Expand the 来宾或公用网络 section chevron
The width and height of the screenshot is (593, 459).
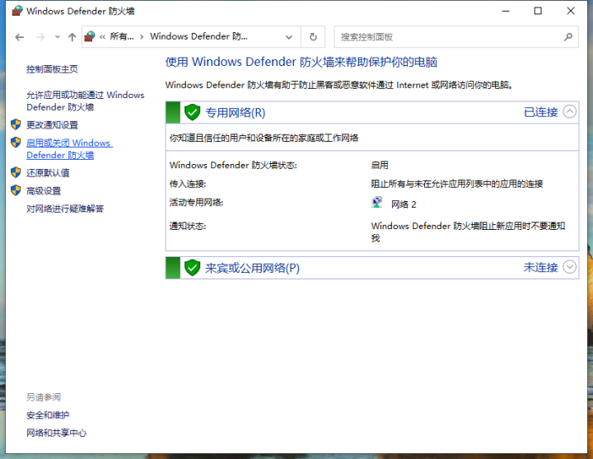click(570, 267)
